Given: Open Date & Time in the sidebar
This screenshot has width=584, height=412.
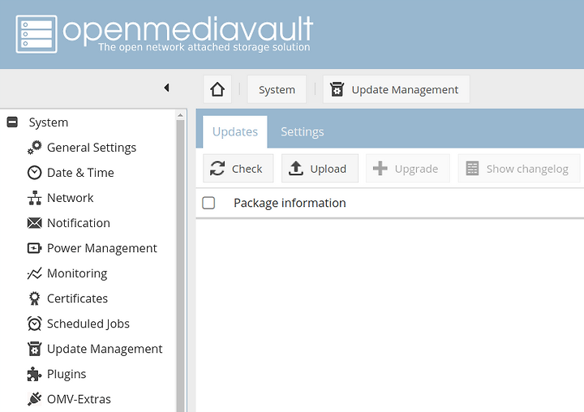Looking at the screenshot, I should pos(80,173).
